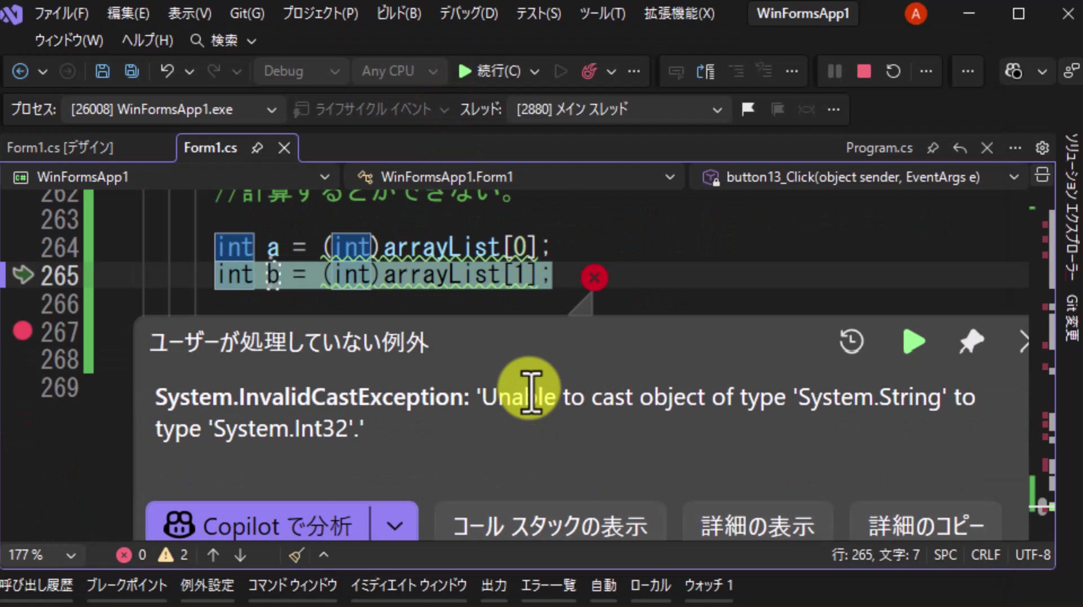Image resolution: width=1083 pixels, height=607 pixels.
Task: Toggle pin on the Form1.cs tab
Action: [x=257, y=148]
